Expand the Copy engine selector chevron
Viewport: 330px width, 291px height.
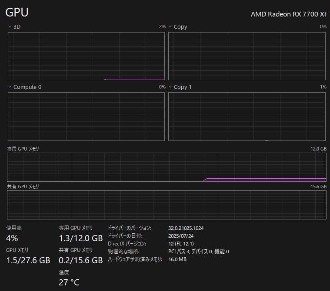170,27
